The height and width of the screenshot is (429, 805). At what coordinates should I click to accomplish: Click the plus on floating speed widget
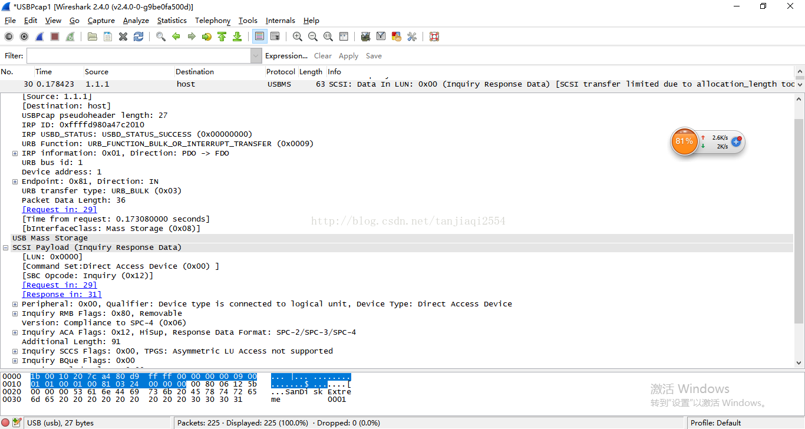[x=735, y=142]
